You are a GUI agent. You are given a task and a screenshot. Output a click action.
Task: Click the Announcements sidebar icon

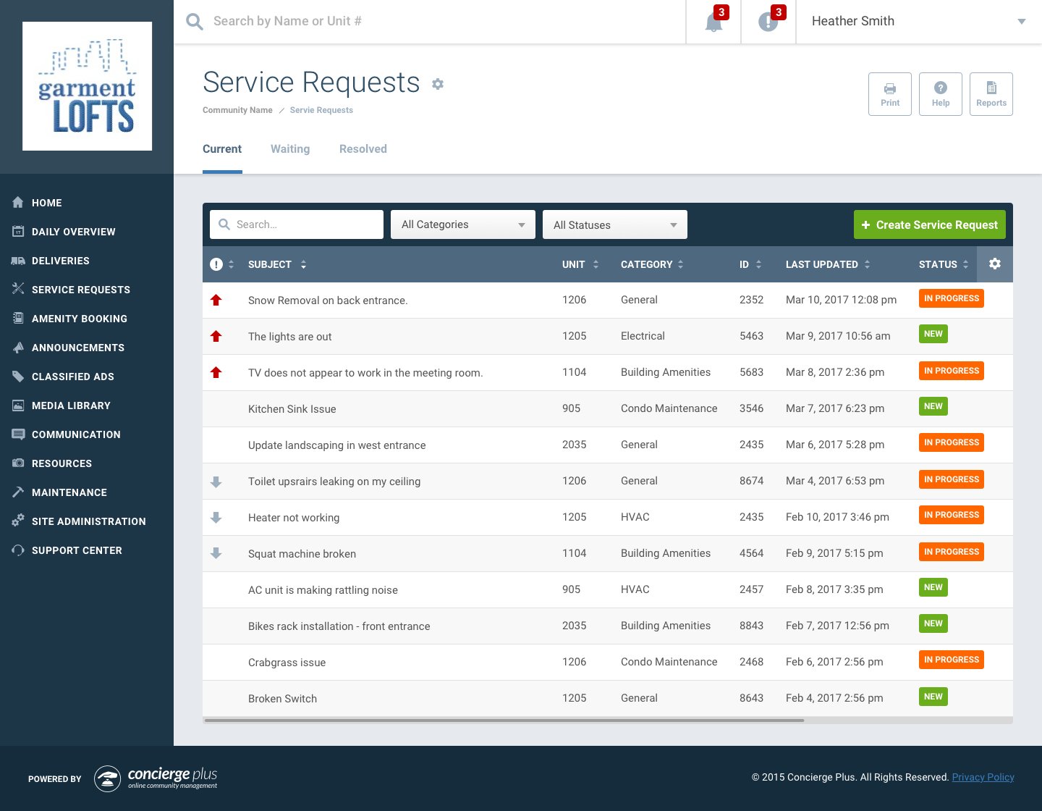pyautogui.click(x=18, y=347)
